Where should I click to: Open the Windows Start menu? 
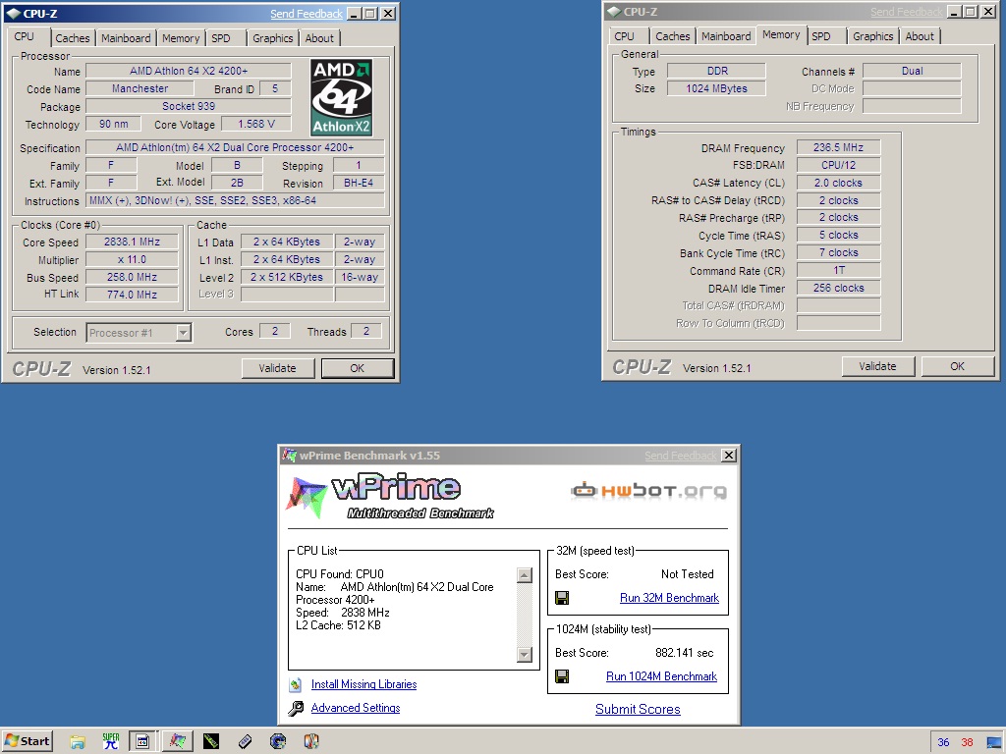[27, 741]
